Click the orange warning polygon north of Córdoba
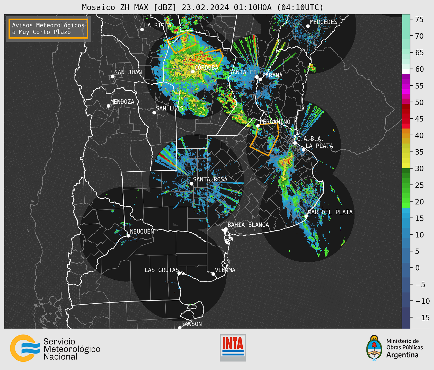 pos(182,42)
